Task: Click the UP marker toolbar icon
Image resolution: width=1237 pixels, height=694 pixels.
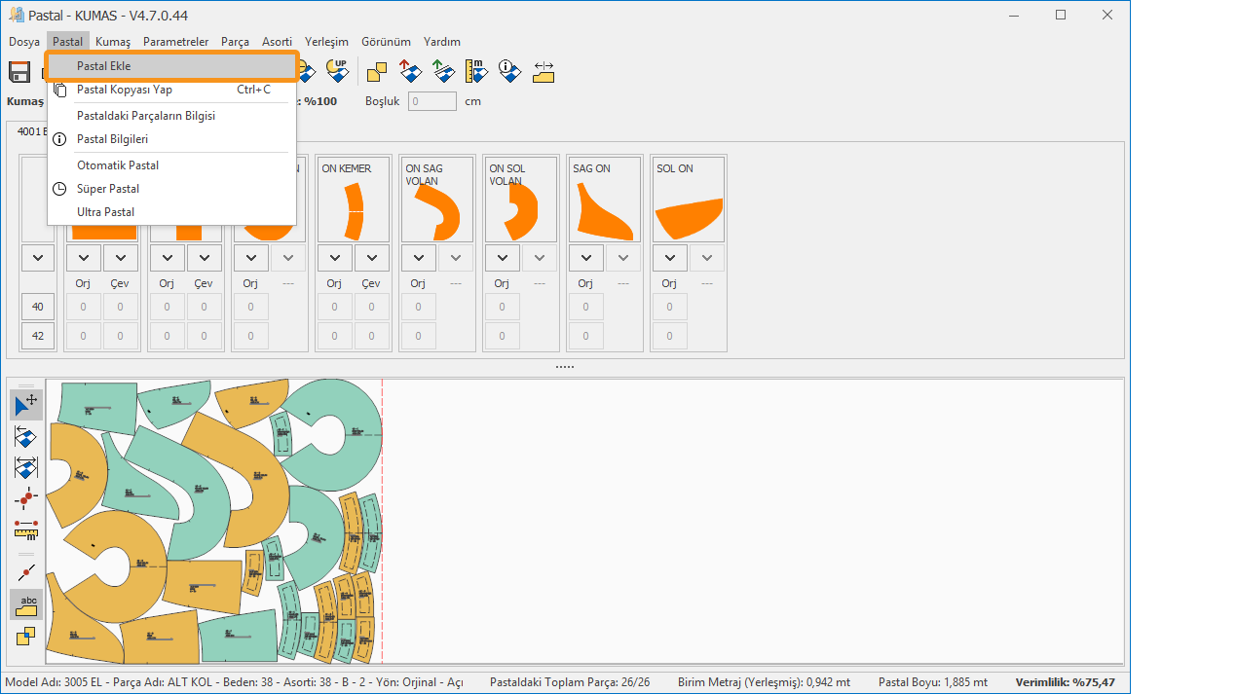Action: [x=336, y=71]
